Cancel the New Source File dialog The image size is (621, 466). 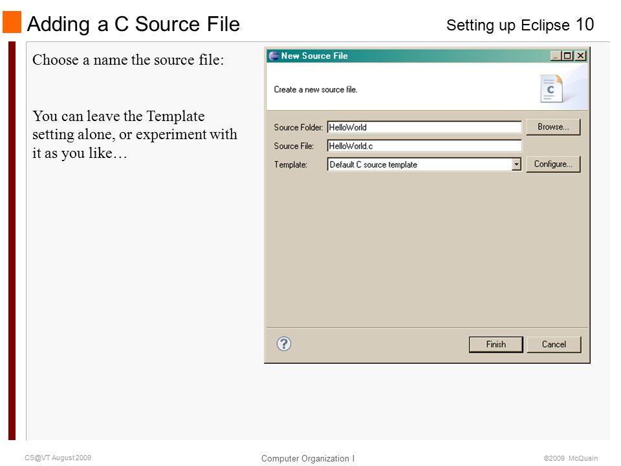click(554, 344)
